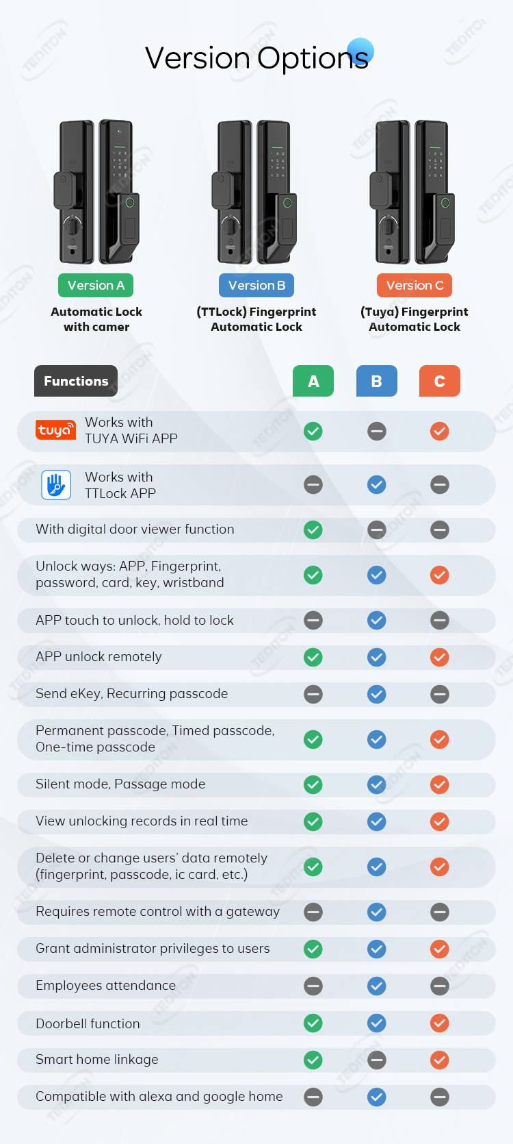Click orange checkmark in Doorbell function row

tap(440, 1023)
